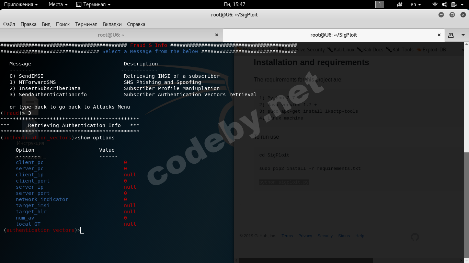Click the 'network_indicator' option name
Image resolution: width=469 pixels, height=263 pixels.
pyautogui.click(x=42, y=199)
